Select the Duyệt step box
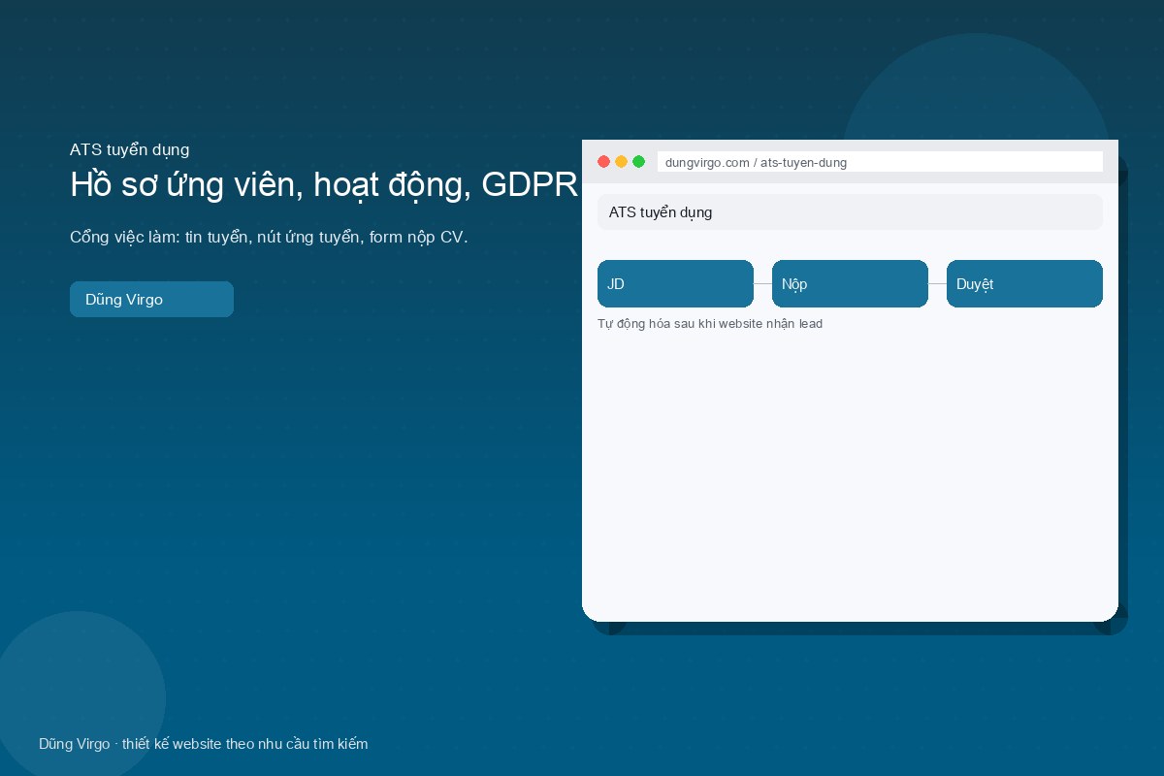 pos(1024,284)
